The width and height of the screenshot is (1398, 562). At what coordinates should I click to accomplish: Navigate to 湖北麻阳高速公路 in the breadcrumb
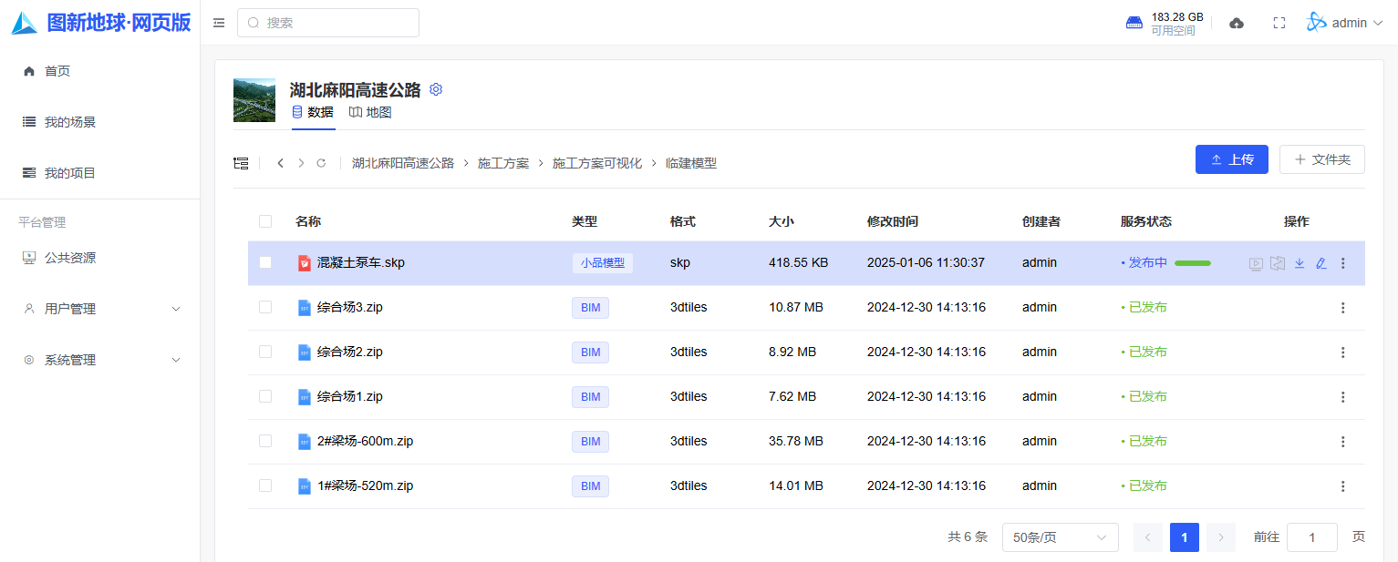pyautogui.click(x=403, y=163)
